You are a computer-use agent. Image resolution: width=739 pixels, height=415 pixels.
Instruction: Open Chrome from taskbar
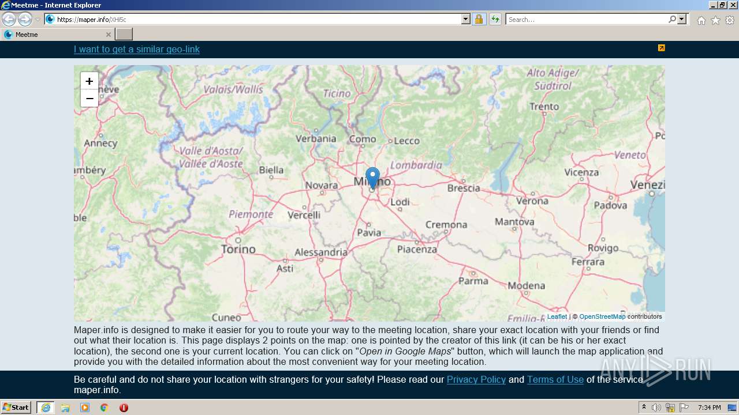104,408
